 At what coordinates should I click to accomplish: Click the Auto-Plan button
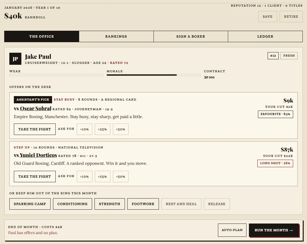[x=232, y=230]
